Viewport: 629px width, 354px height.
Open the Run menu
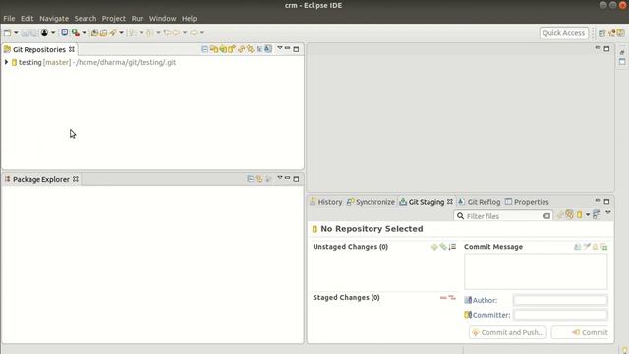tap(138, 19)
